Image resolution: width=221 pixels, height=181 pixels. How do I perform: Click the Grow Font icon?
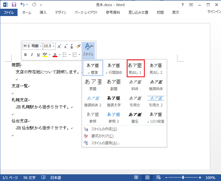coord(59,46)
